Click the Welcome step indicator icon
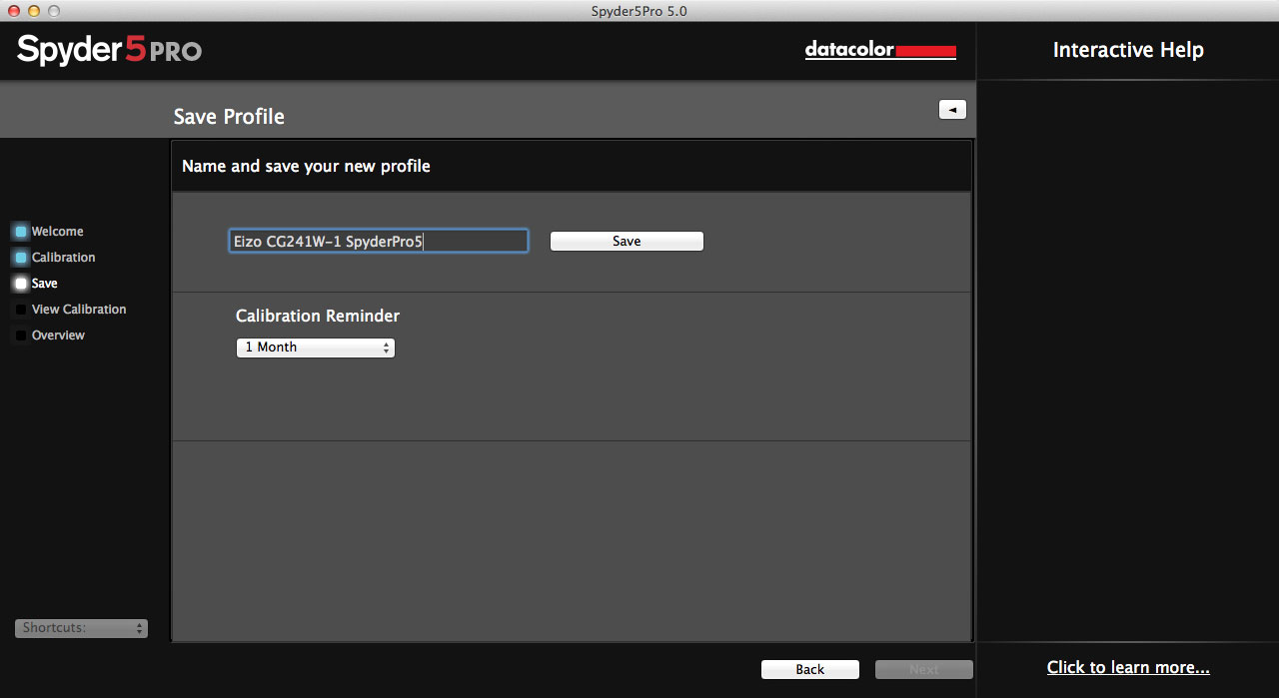Image resolution: width=1279 pixels, height=698 pixels. pos(21,232)
